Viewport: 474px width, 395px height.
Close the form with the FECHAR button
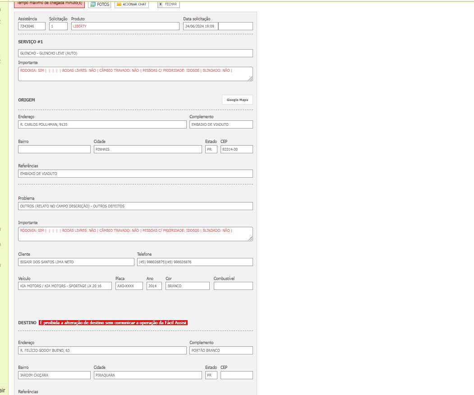pos(168,4)
